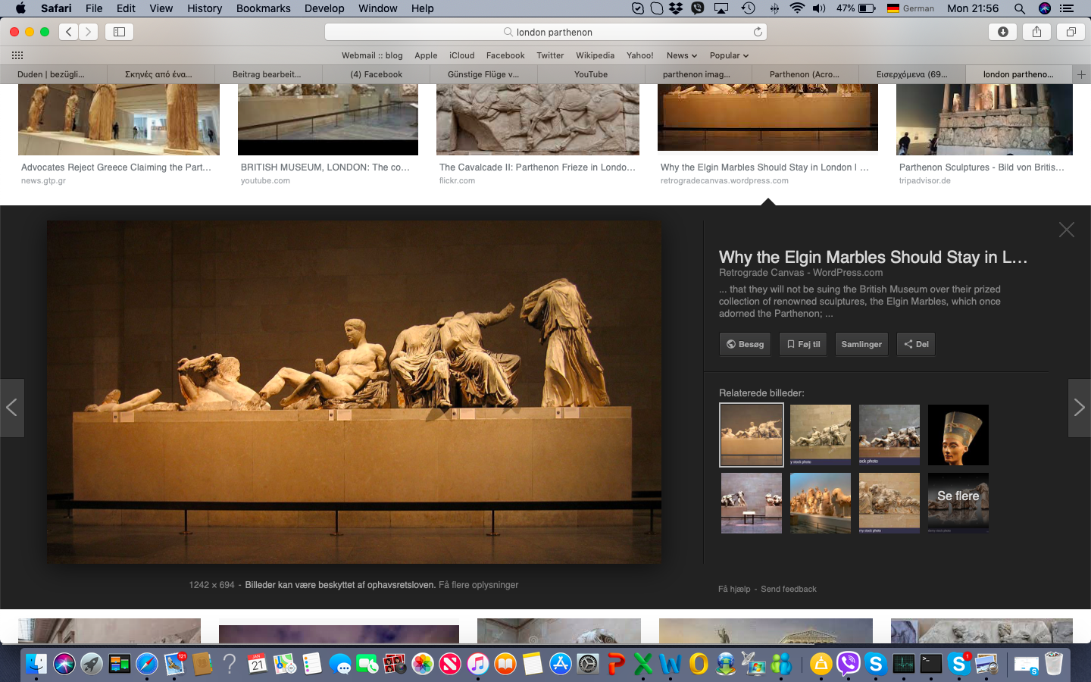Show the next image with right arrow
The image size is (1091, 682).
[1079, 408]
